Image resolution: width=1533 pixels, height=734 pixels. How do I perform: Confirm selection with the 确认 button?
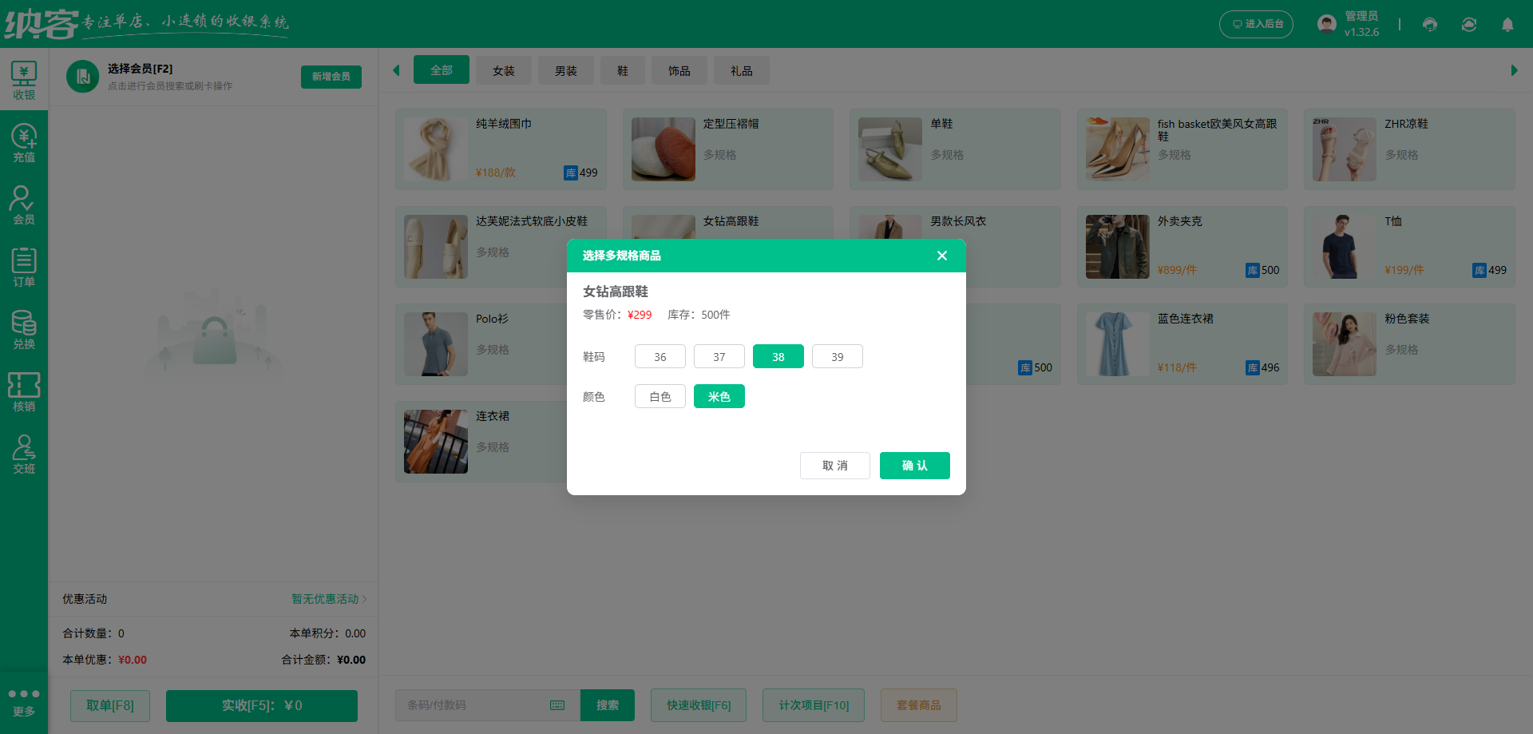point(914,466)
